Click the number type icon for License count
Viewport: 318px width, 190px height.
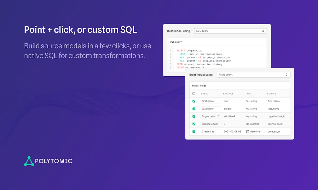pyautogui.click(x=248, y=124)
